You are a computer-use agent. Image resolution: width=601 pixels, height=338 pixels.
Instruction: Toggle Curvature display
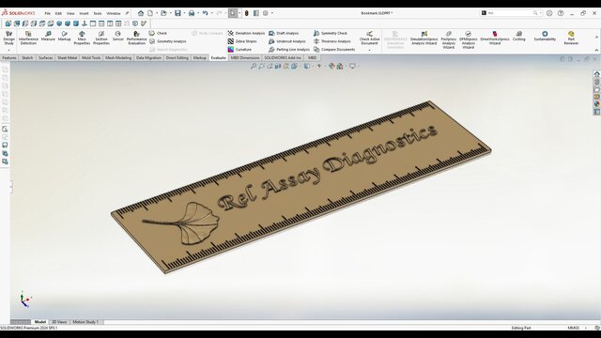(240, 50)
